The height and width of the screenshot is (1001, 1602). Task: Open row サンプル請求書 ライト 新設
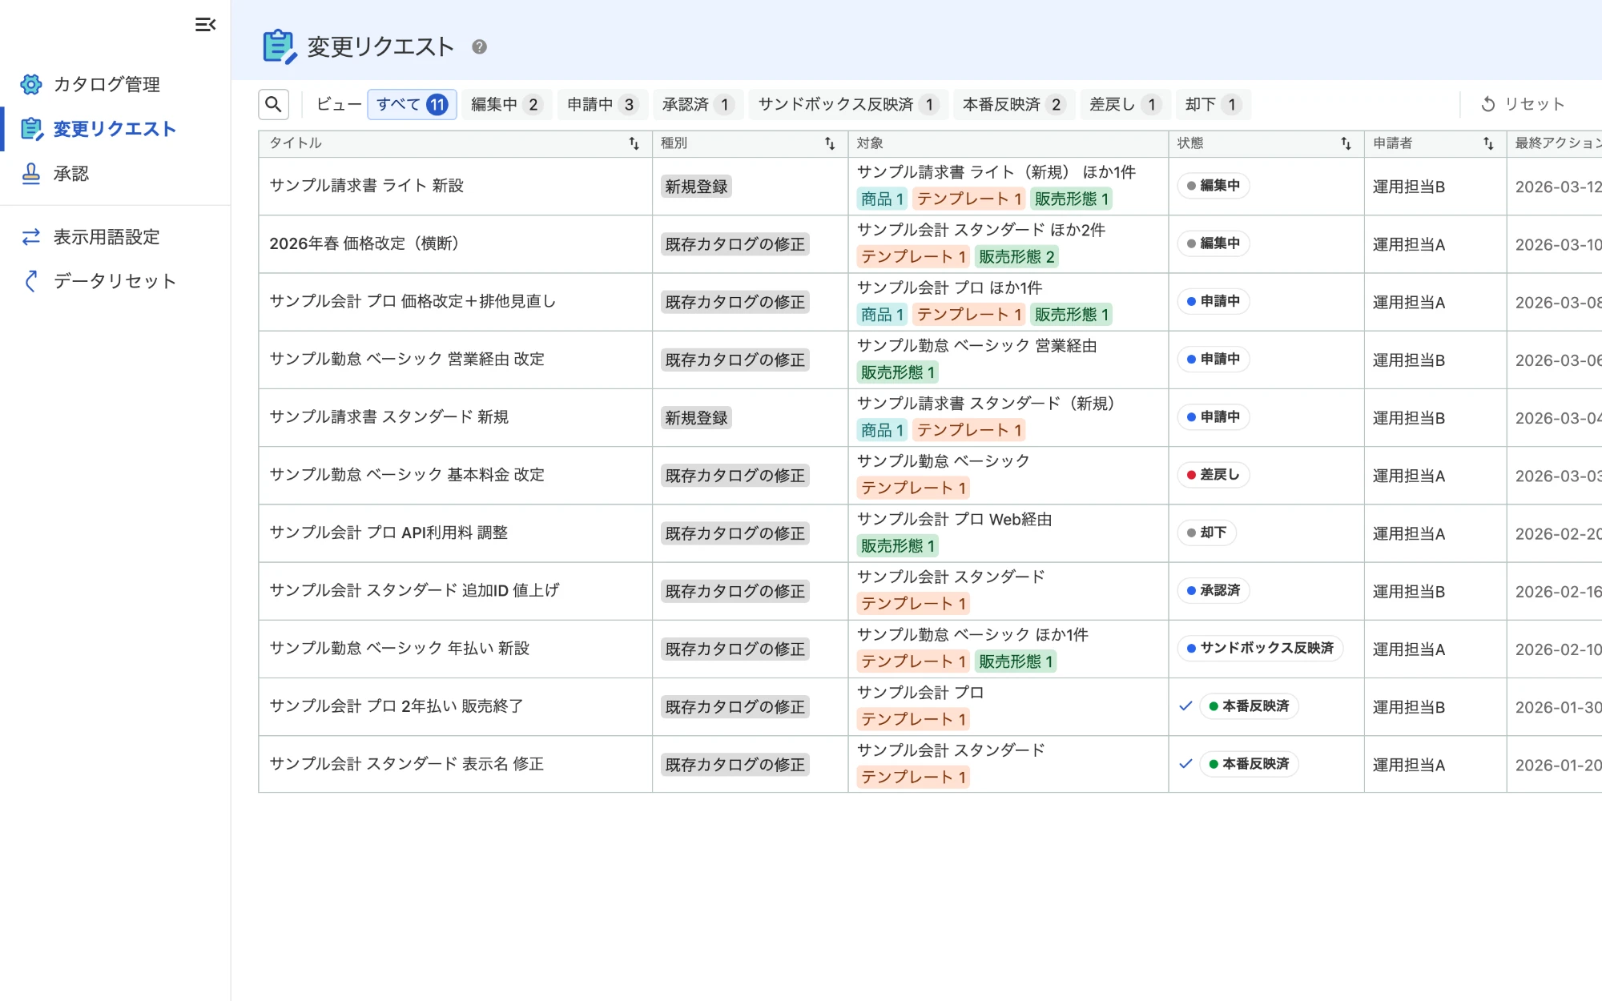click(930, 186)
